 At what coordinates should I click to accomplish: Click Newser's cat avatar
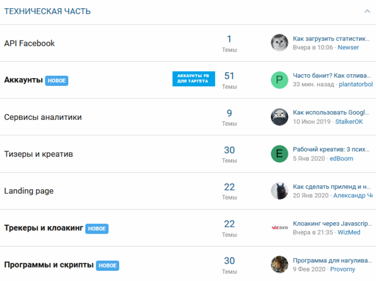pyautogui.click(x=279, y=43)
